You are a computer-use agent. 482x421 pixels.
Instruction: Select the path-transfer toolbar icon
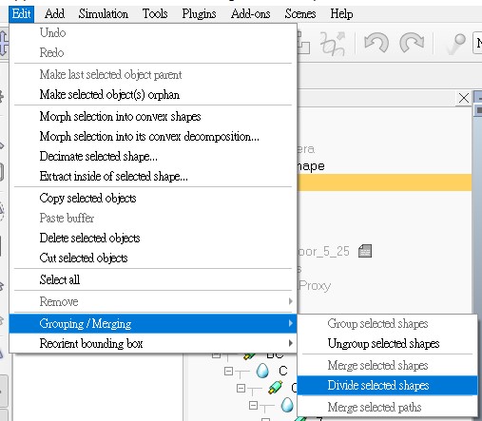pos(333,44)
